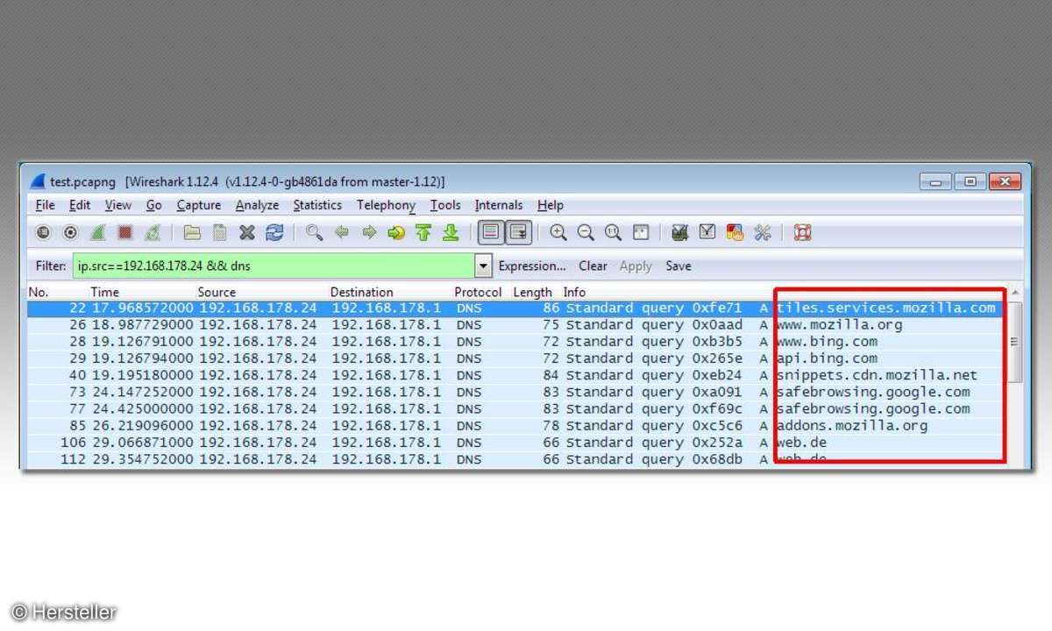This screenshot has width=1052, height=631.
Task: Save this capture file
Action: (219, 232)
